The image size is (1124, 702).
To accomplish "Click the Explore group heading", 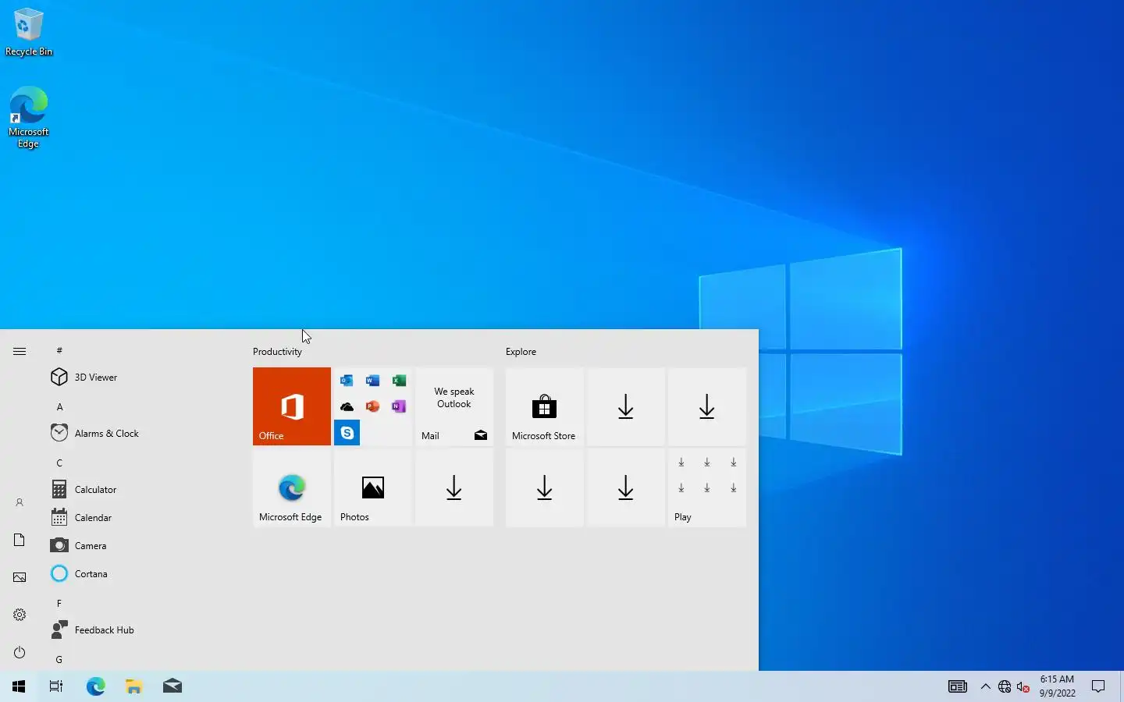I will click(x=521, y=352).
